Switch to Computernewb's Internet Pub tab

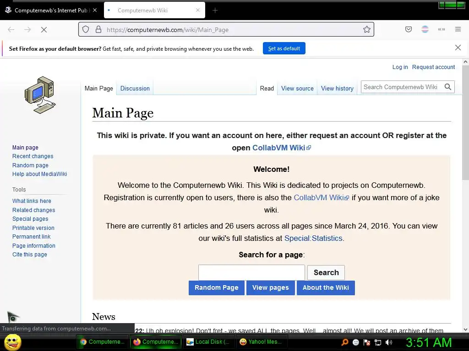click(x=50, y=10)
